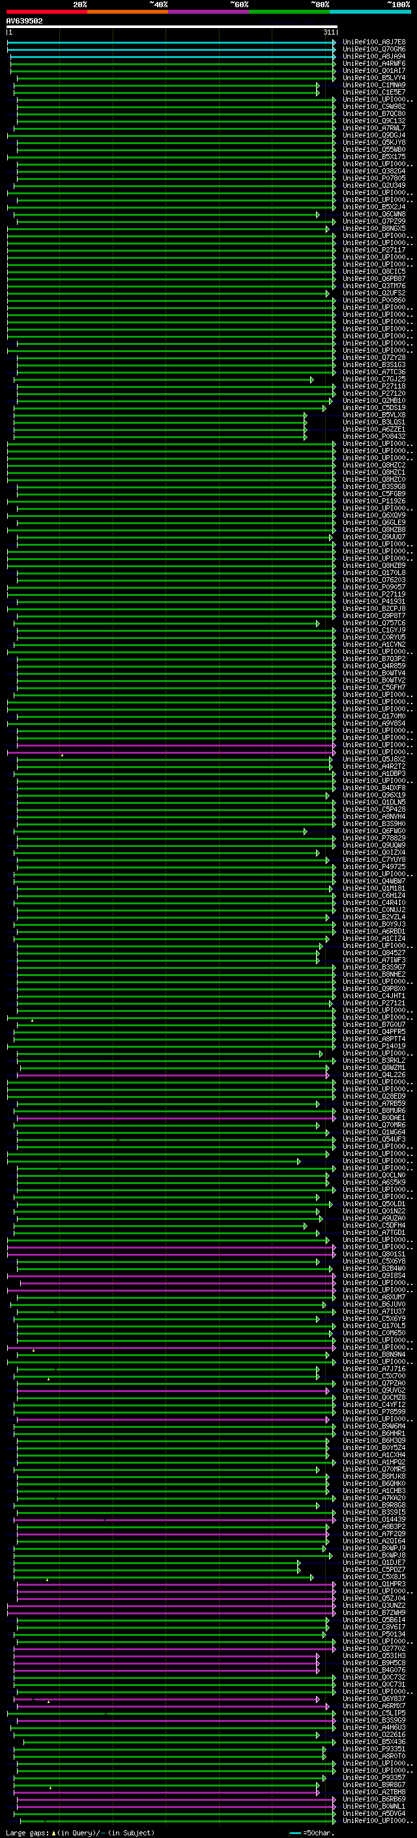The height and width of the screenshot is (1838, 417).
Task: Click the white query sequence bar
Action: pyautogui.click(x=172, y=26)
